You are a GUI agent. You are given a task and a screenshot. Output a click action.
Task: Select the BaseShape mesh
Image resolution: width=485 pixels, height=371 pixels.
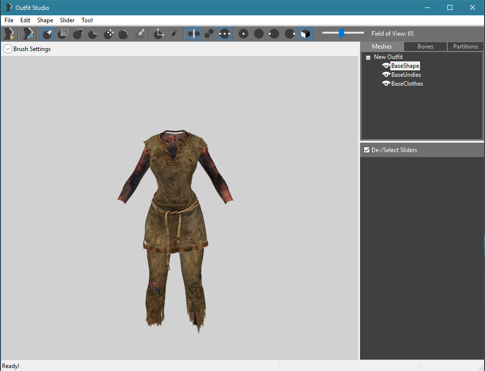tap(405, 66)
